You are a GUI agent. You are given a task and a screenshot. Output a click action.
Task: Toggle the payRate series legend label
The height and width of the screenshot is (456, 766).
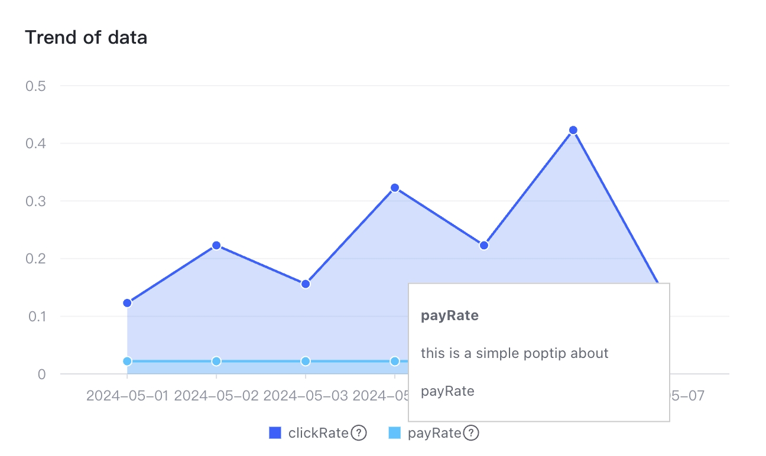(x=434, y=434)
